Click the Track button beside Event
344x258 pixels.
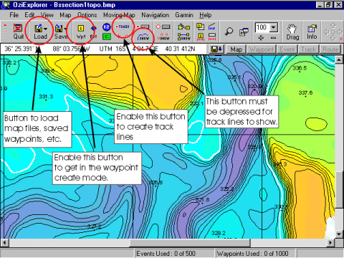point(308,49)
